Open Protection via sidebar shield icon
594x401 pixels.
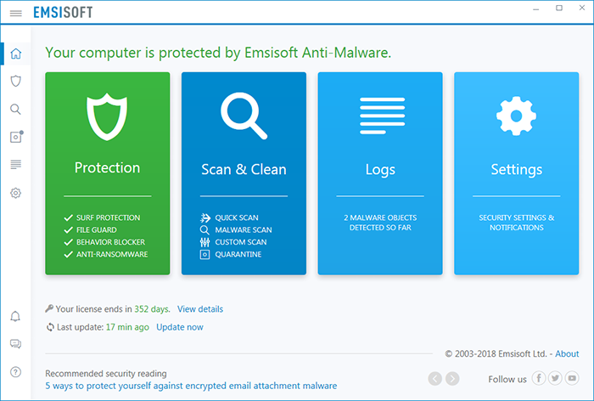tap(15, 81)
